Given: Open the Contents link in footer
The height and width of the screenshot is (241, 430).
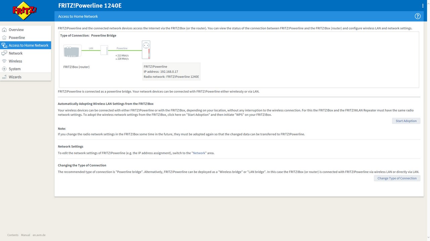Looking at the screenshot, I should tap(13, 235).
